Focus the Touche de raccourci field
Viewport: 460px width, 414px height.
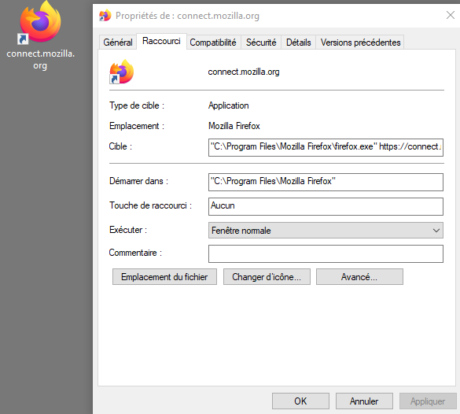[x=326, y=206]
